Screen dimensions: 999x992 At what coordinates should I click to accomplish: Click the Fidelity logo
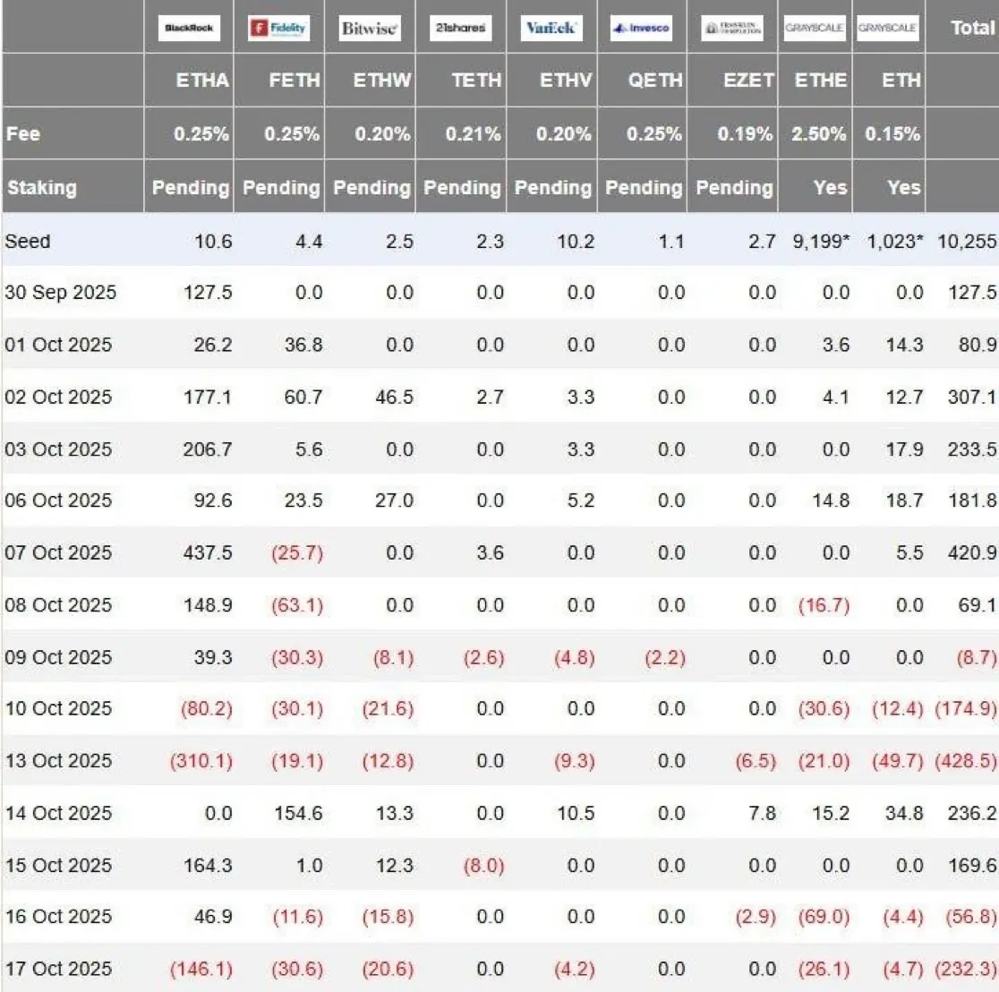pos(279,28)
